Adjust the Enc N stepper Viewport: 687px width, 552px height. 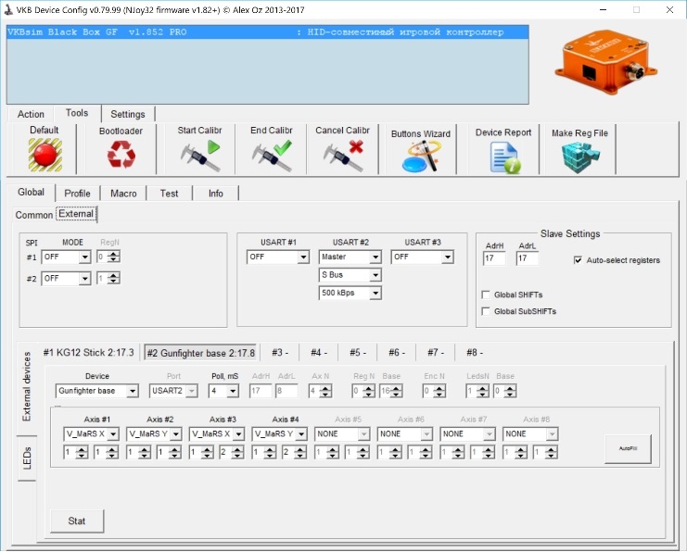pos(439,391)
